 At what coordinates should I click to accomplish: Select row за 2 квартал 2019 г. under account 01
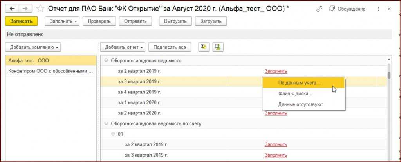pos(244,145)
